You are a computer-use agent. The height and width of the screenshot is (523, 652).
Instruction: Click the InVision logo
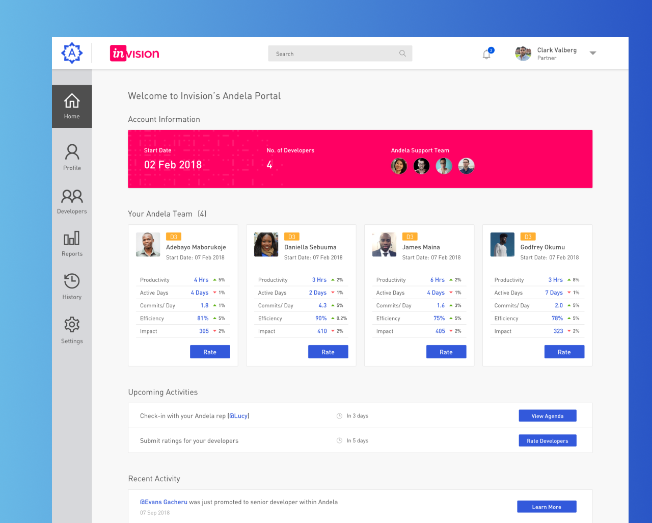coord(134,54)
